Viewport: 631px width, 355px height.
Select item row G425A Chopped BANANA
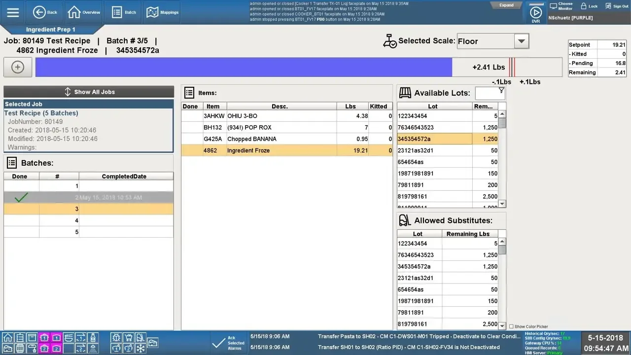287,139
